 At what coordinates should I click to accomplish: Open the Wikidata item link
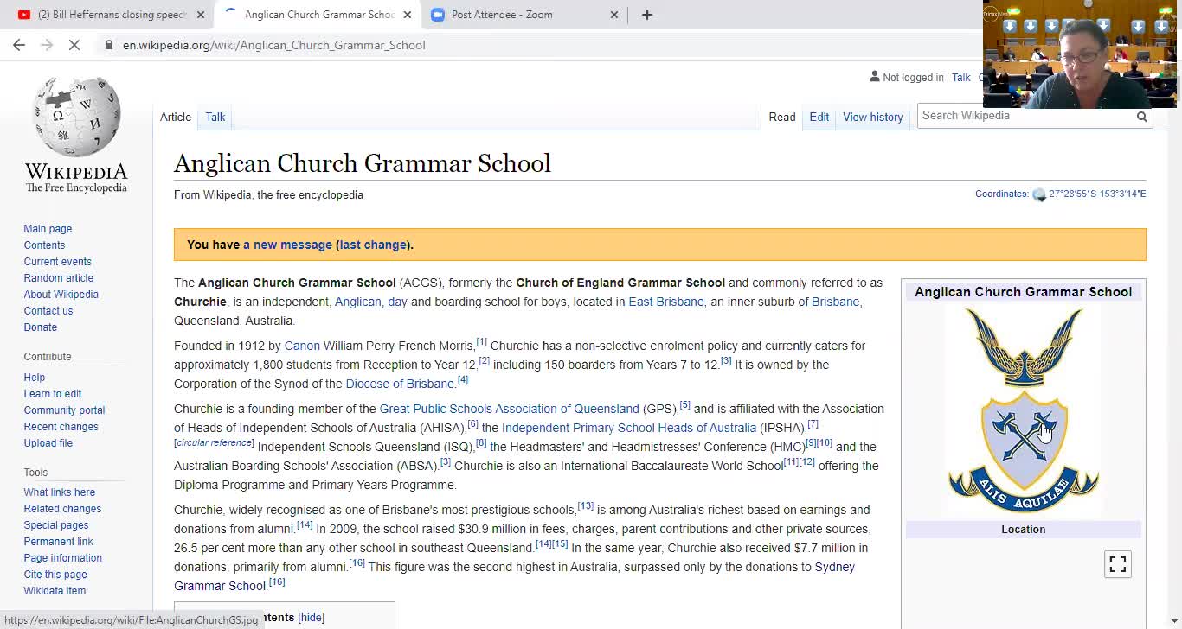tap(55, 591)
